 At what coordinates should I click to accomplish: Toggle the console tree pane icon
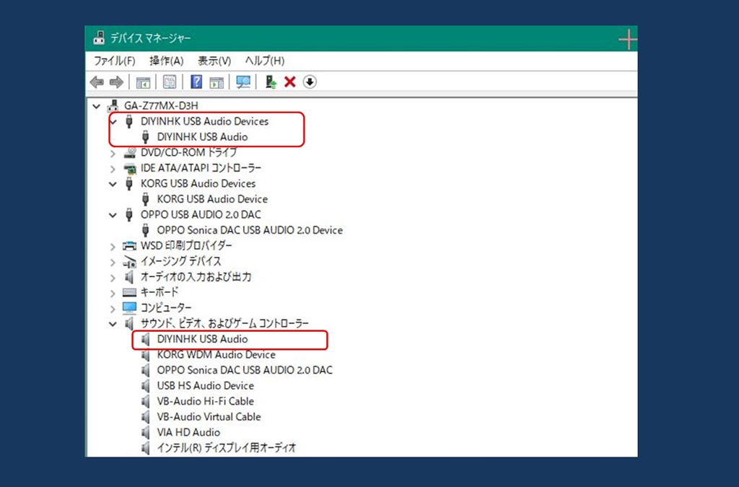[143, 82]
